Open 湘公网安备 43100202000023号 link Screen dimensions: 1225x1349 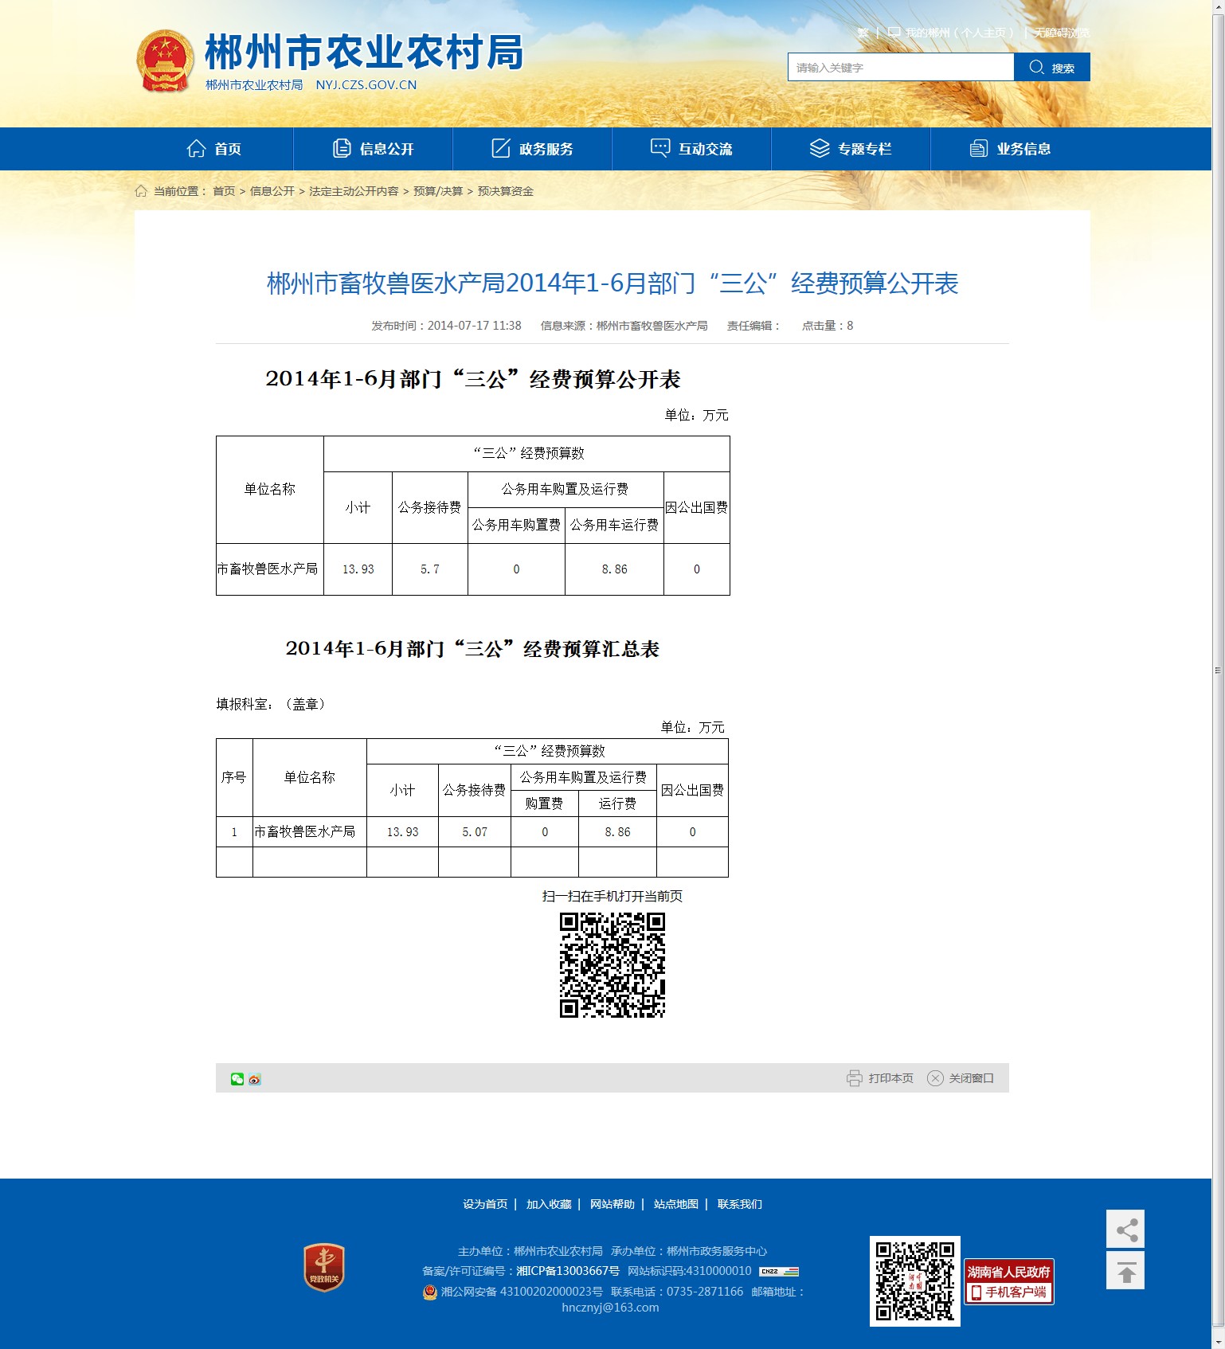pos(522,1292)
